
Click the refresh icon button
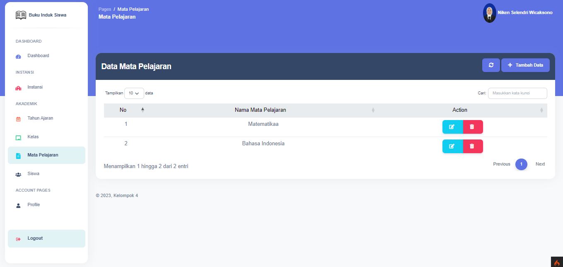point(491,65)
